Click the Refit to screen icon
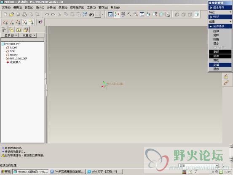Viewport: 233px width, 175px height. tap(142, 14)
